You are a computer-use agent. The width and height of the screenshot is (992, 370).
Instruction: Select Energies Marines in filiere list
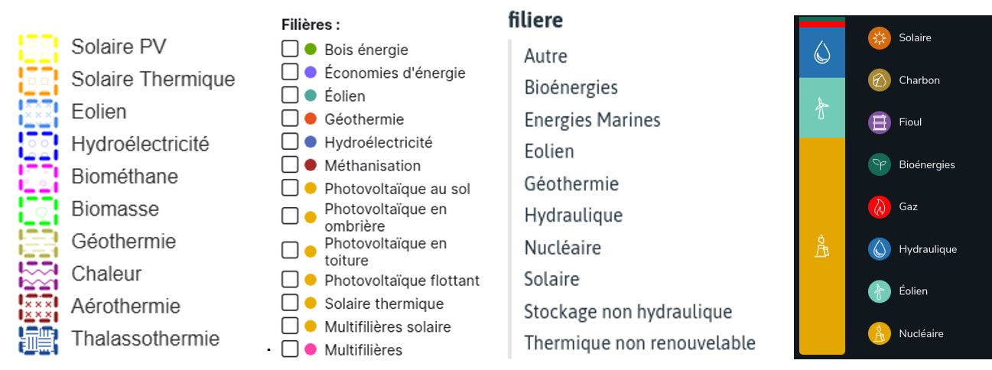[592, 120]
